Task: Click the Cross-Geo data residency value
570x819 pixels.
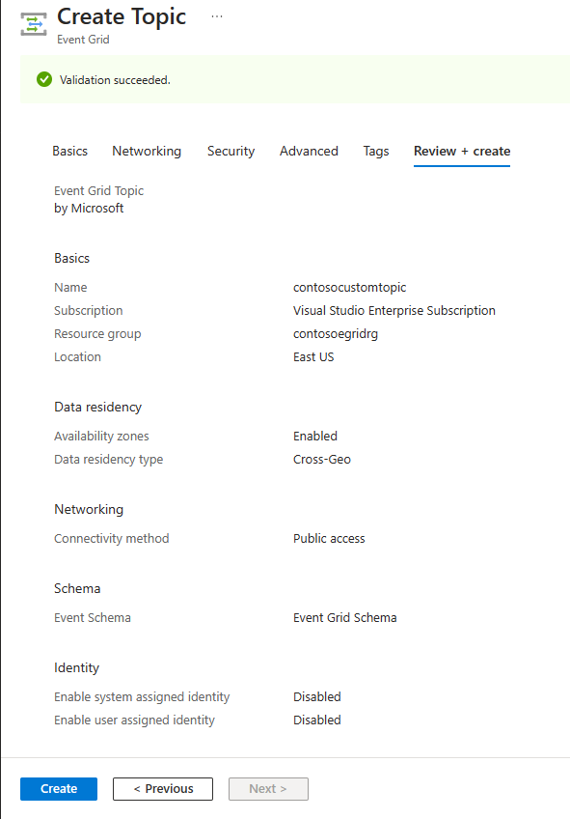Action: pyautogui.click(x=322, y=459)
